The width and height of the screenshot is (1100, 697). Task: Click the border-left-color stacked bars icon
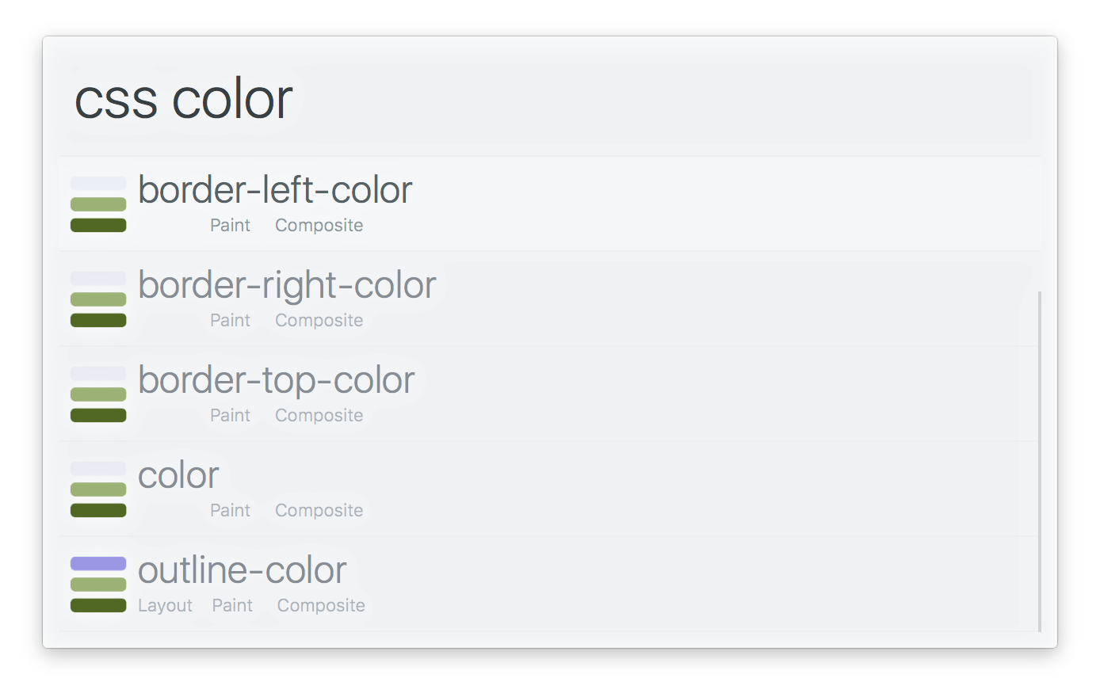coord(98,204)
